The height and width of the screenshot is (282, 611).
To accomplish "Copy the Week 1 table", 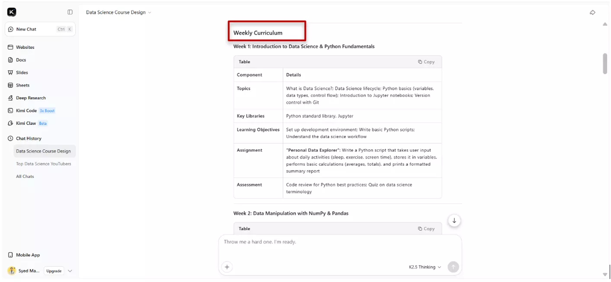I will coord(426,62).
